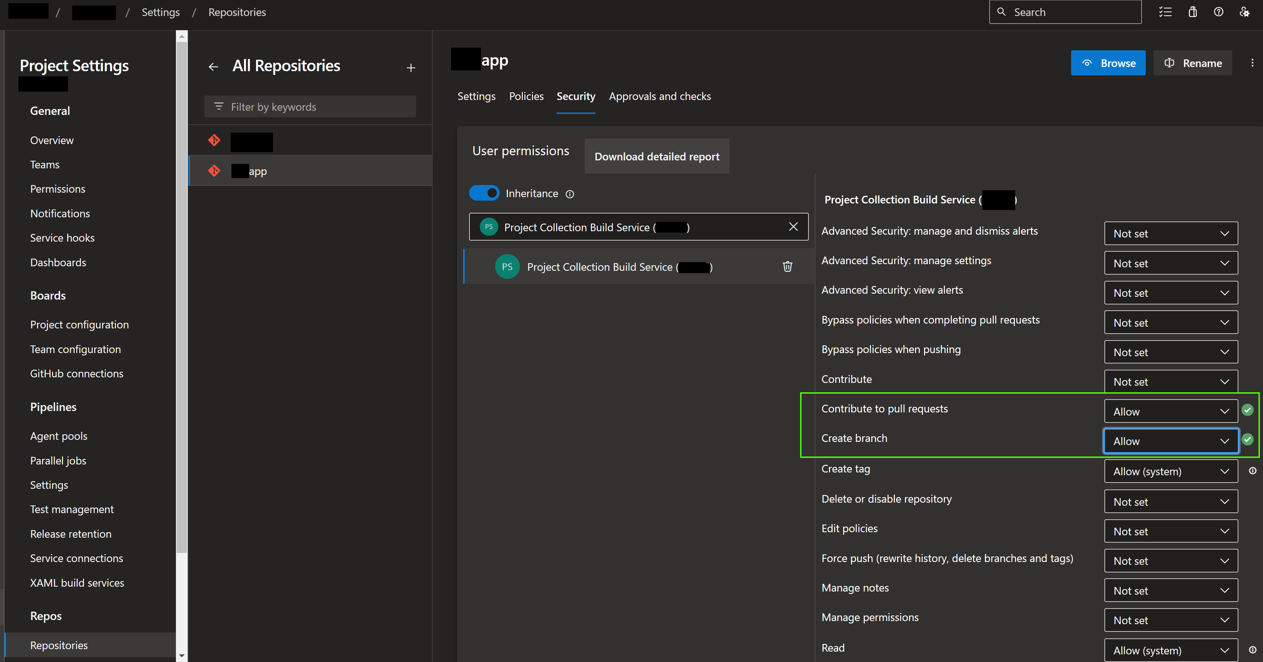Viewport: 1263px width, 662px height.
Task: Open Repositories under Repos in sidebar
Action: (x=59, y=645)
